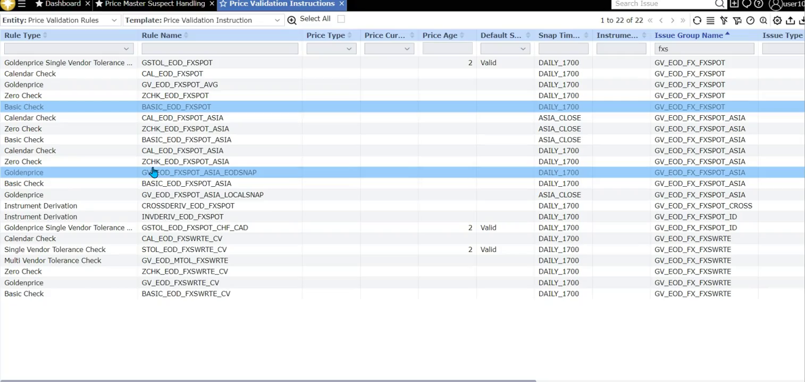Switch to the Dashboard tab
This screenshot has width=805, height=382.
pos(63,4)
